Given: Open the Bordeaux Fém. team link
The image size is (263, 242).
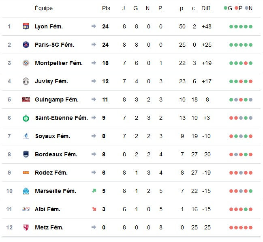Looking at the screenshot, I should pyautogui.click(x=57, y=154).
